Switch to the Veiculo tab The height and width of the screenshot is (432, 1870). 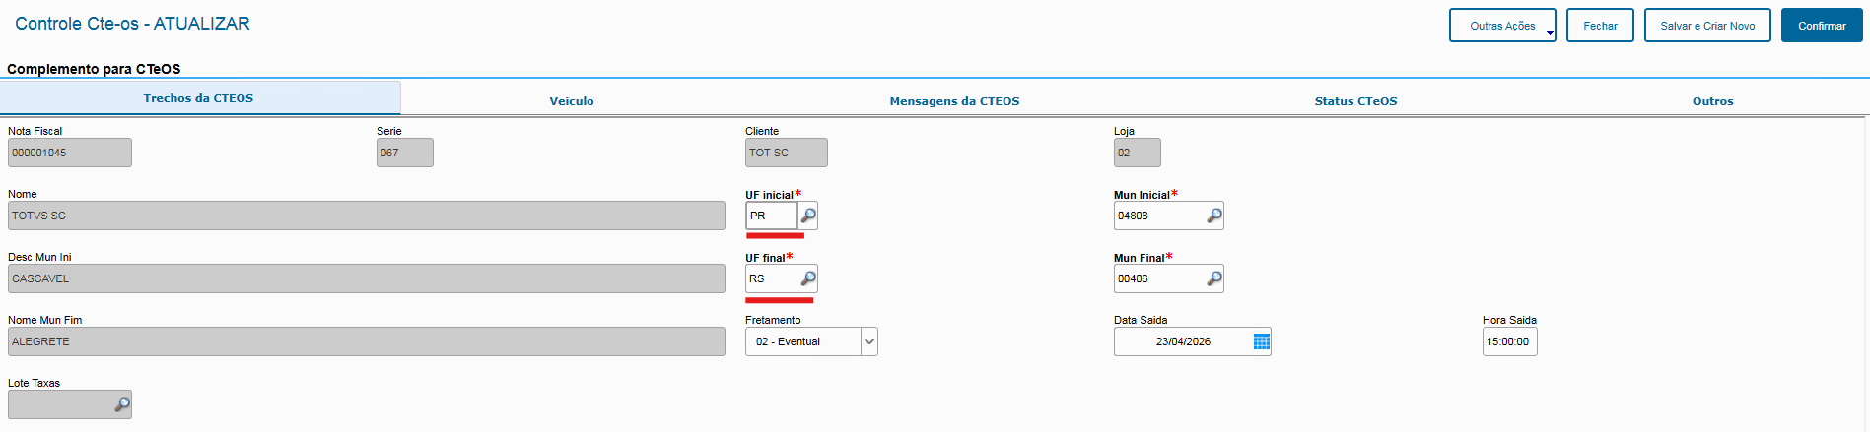(x=572, y=101)
